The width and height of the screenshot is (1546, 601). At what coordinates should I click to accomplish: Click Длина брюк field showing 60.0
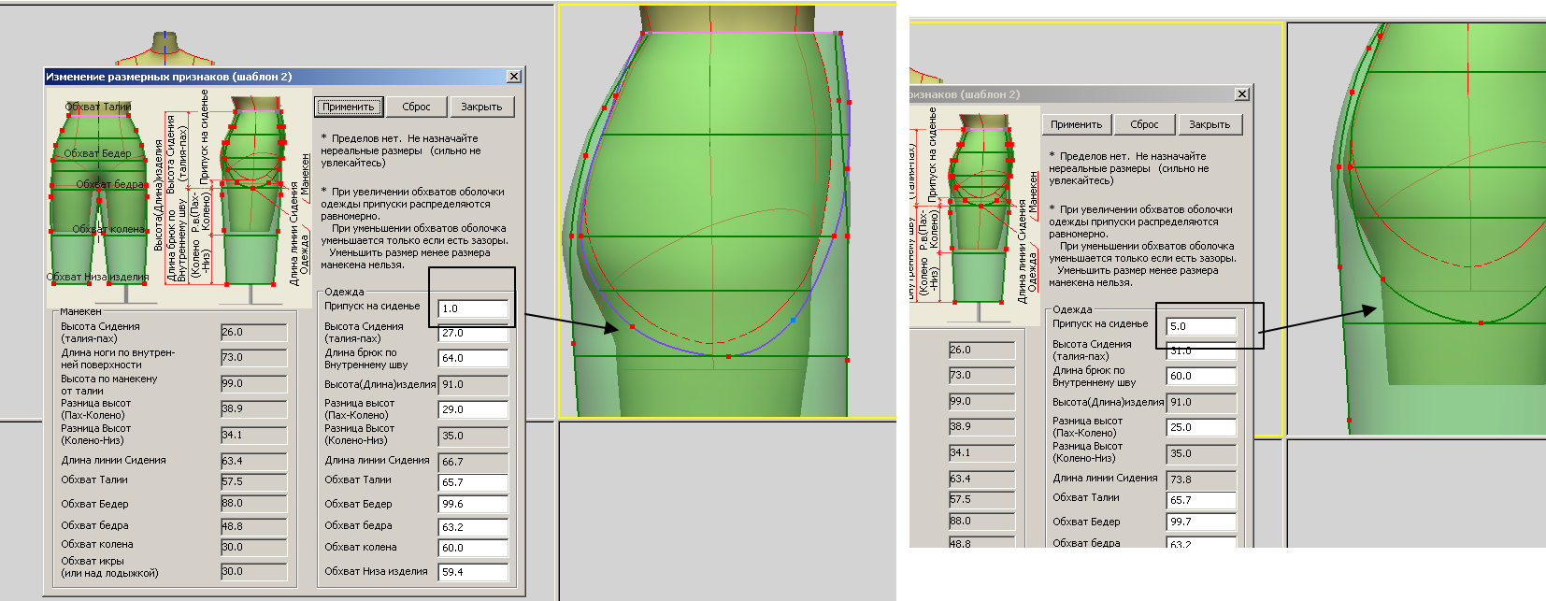point(1201,376)
